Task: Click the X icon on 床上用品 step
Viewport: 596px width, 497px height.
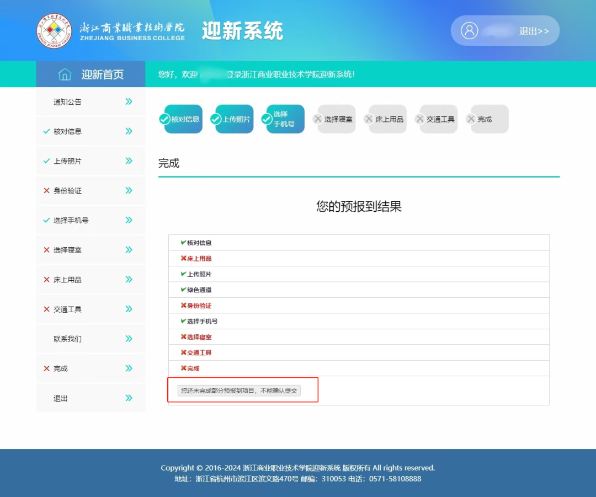Action: pyautogui.click(x=369, y=119)
